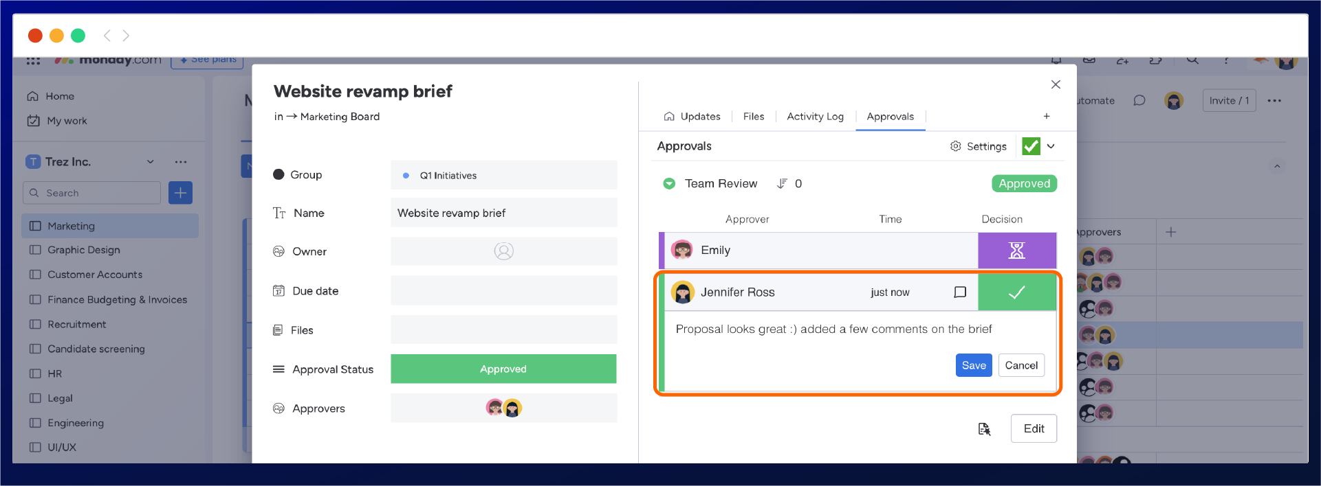
Task: Open the Activity Log tab
Action: click(815, 117)
